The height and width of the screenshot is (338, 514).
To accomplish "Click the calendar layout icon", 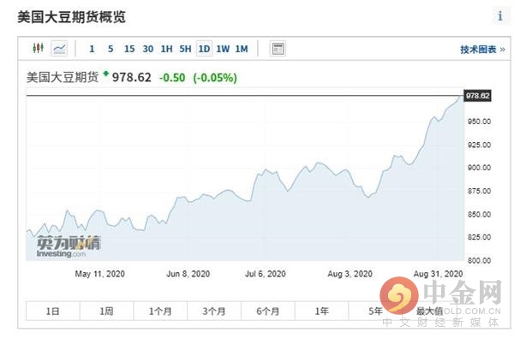I will click(x=278, y=49).
